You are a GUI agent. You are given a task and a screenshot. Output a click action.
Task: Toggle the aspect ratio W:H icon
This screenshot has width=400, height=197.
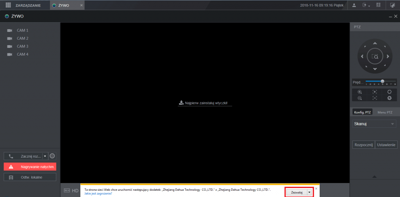(67, 190)
